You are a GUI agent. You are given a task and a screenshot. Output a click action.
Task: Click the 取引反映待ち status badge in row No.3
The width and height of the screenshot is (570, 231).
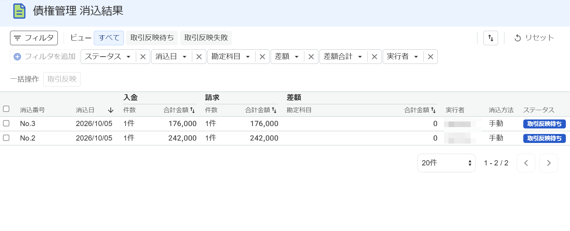pos(544,124)
